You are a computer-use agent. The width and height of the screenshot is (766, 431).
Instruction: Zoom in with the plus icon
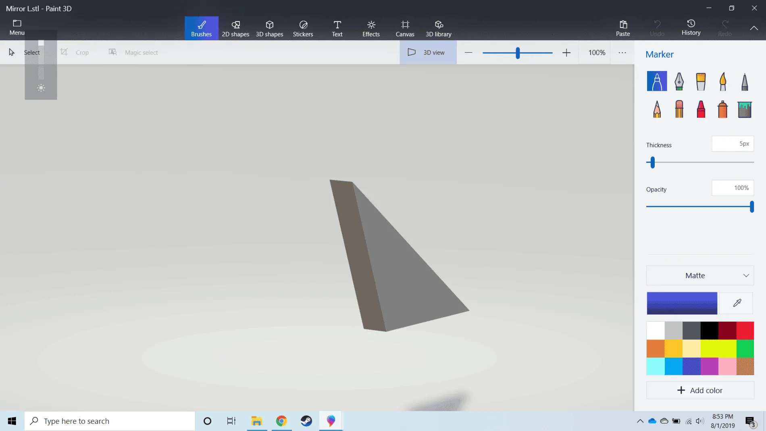pyautogui.click(x=566, y=52)
